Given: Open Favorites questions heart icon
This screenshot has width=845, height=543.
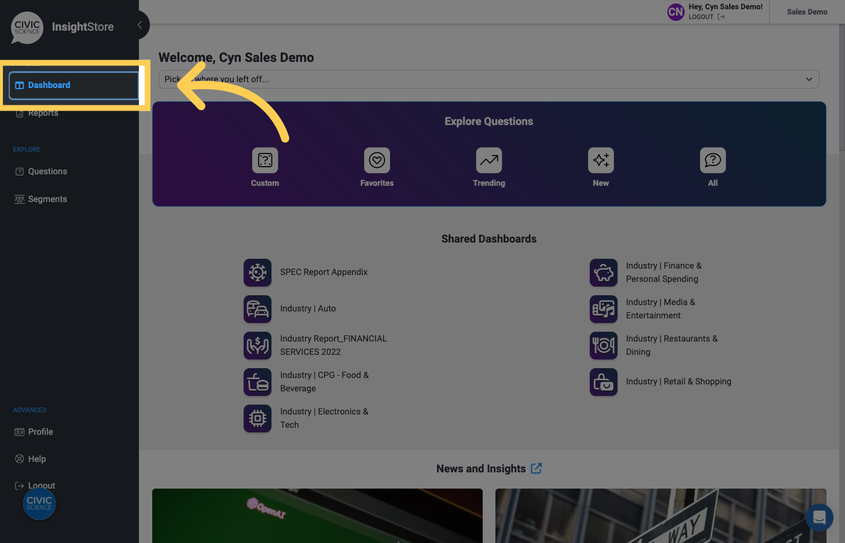Looking at the screenshot, I should [x=377, y=160].
